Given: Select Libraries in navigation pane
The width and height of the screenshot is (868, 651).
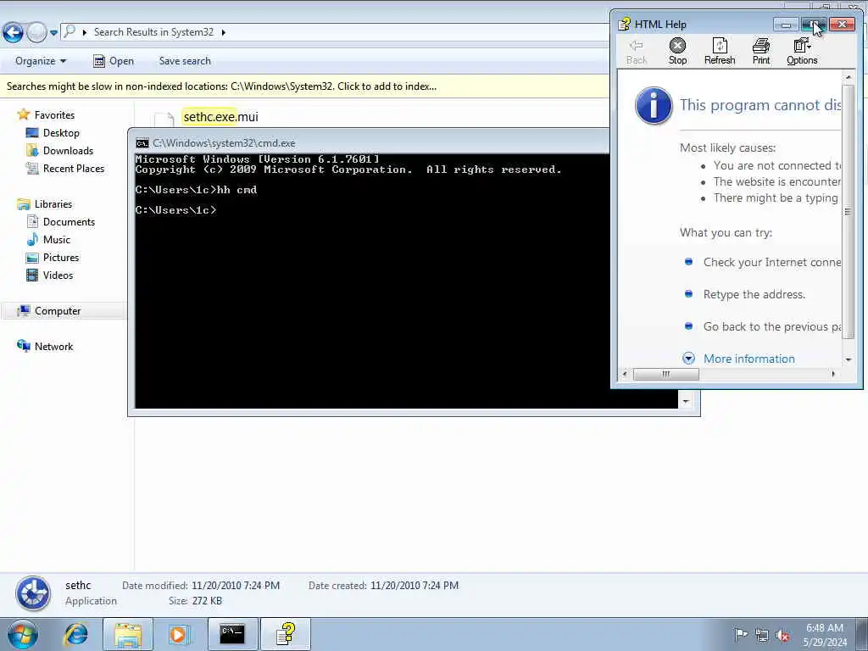Looking at the screenshot, I should (x=53, y=203).
